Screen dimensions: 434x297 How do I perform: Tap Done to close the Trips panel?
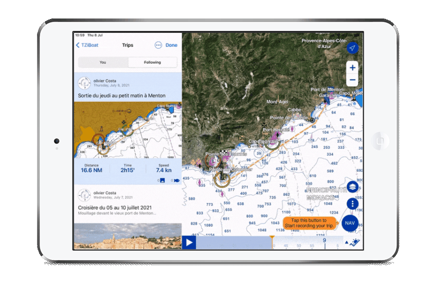(x=171, y=45)
